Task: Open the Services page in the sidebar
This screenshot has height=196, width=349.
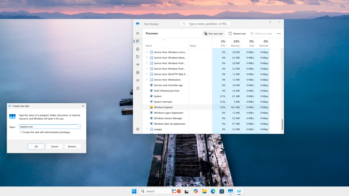Action: tap(137, 88)
